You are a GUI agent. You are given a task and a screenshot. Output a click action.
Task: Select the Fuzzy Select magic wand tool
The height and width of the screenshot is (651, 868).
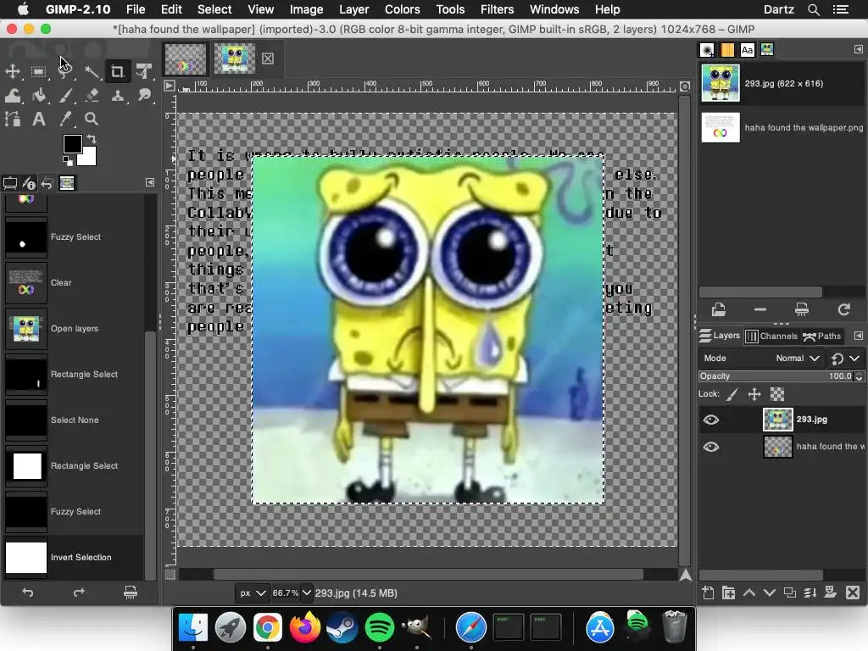point(92,71)
